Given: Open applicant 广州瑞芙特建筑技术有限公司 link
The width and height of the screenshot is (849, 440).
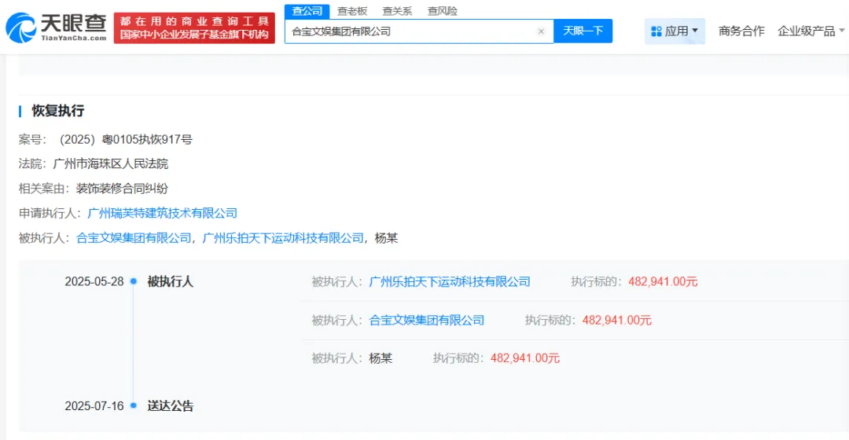Looking at the screenshot, I should (x=163, y=213).
